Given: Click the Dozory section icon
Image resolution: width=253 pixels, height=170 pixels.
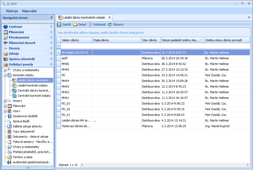Looking at the screenshot, I should pos(6,48).
